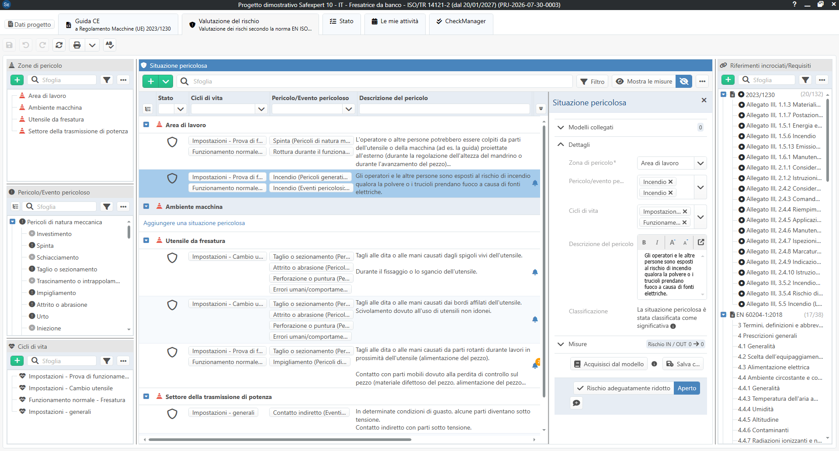Open the dropdown next to the add situation button

166,81
